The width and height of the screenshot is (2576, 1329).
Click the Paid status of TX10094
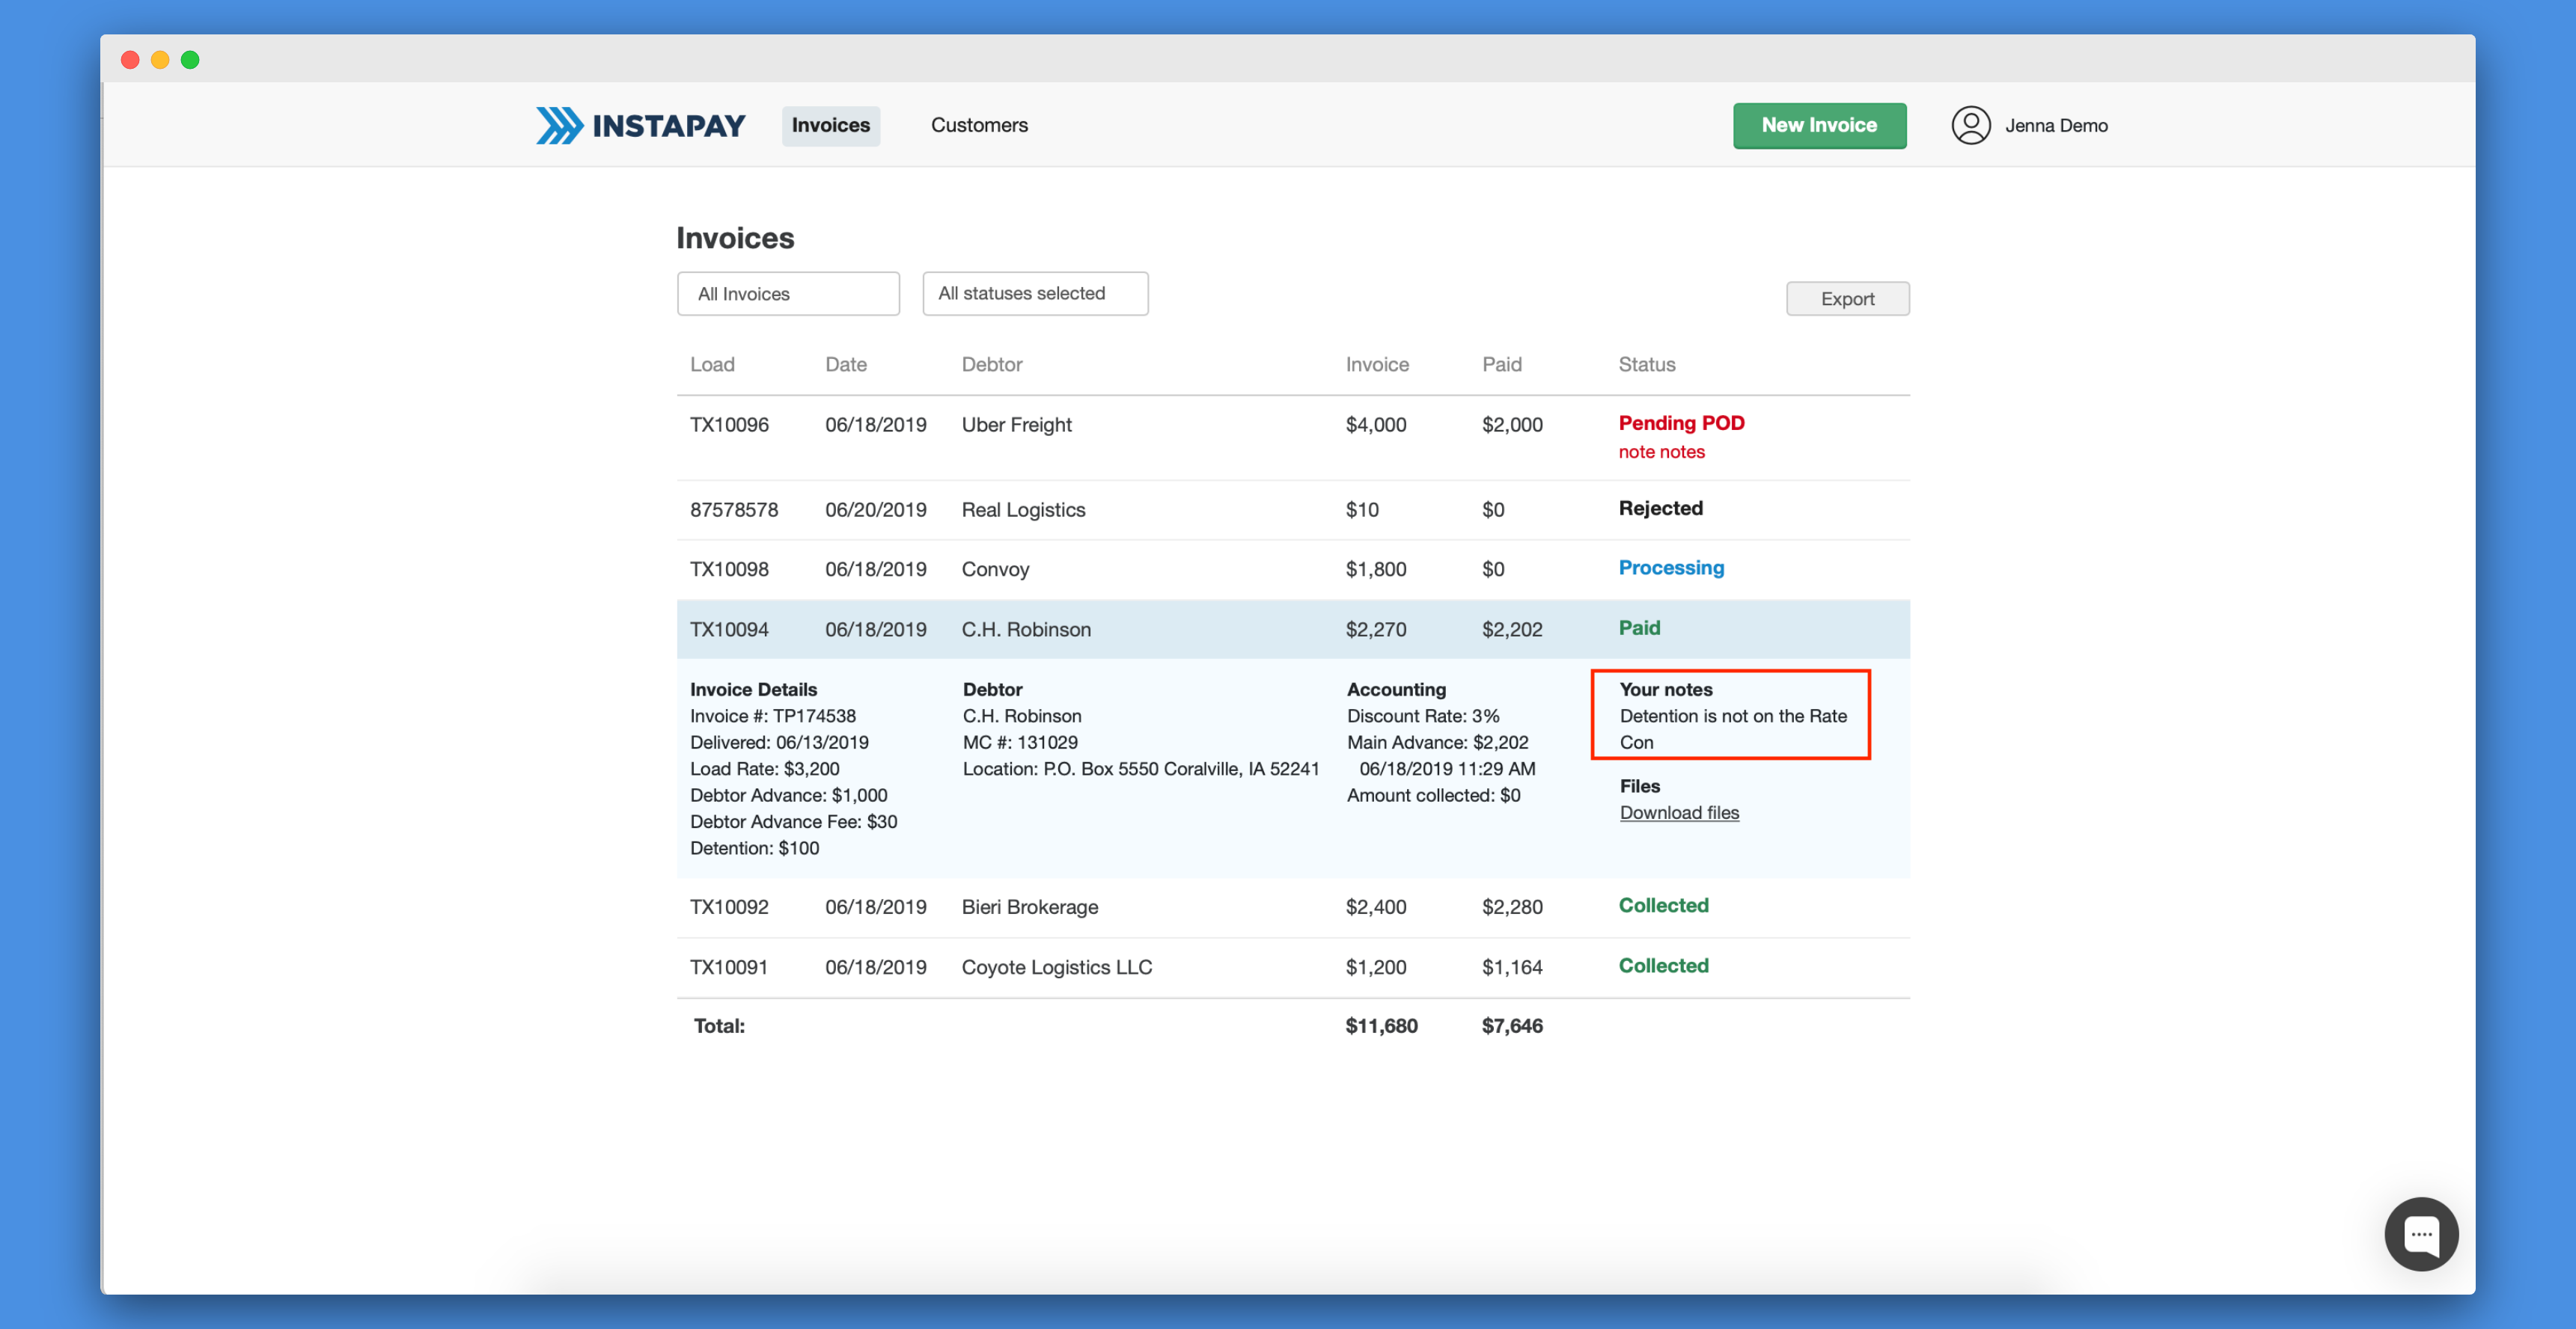[x=1639, y=627]
